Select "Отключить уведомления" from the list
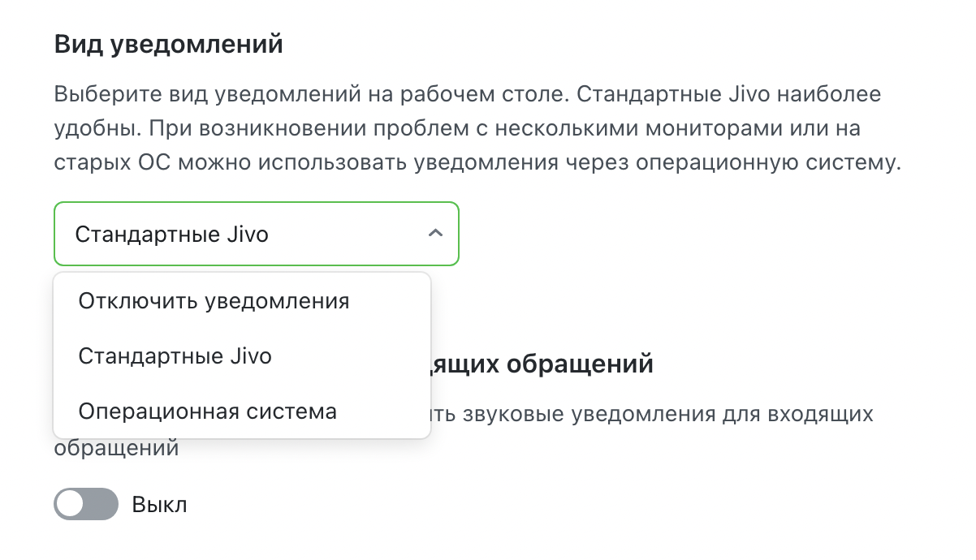The image size is (976, 560). (x=214, y=302)
